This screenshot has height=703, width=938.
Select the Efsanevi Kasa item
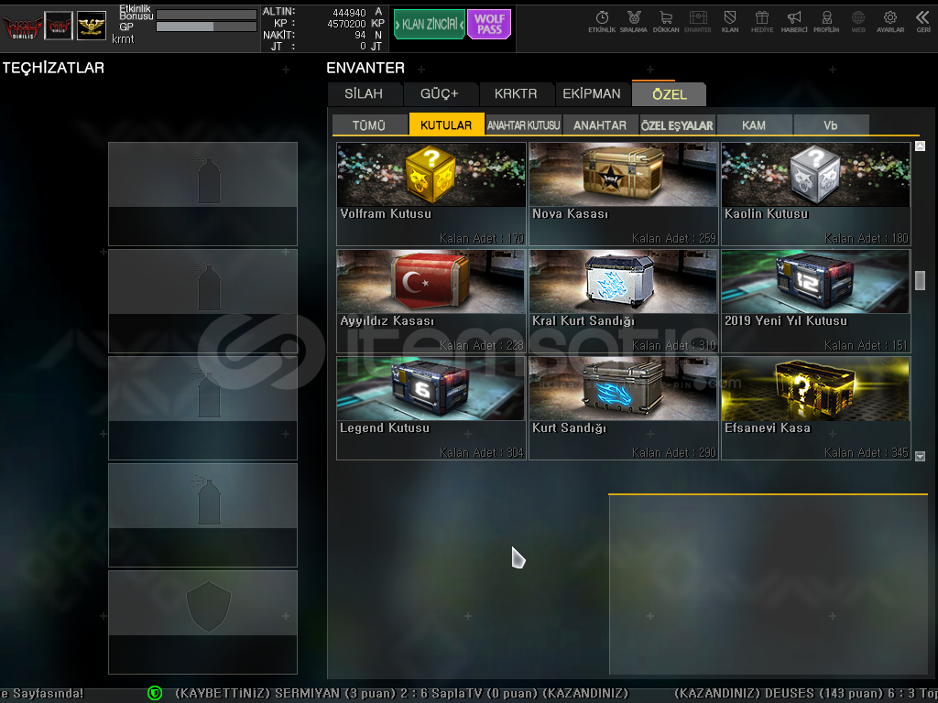tap(815, 407)
